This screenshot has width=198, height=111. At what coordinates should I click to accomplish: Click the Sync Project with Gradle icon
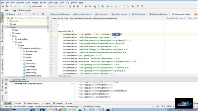tap(95, 6)
